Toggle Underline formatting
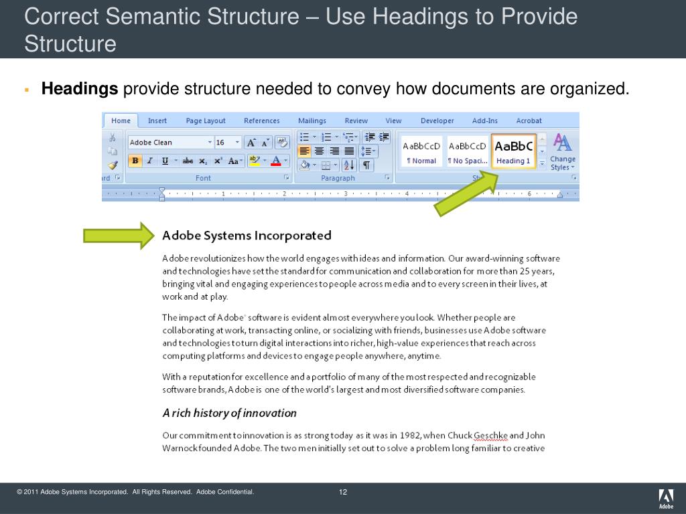The width and height of the screenshot is (686, 514). [165, 161]
